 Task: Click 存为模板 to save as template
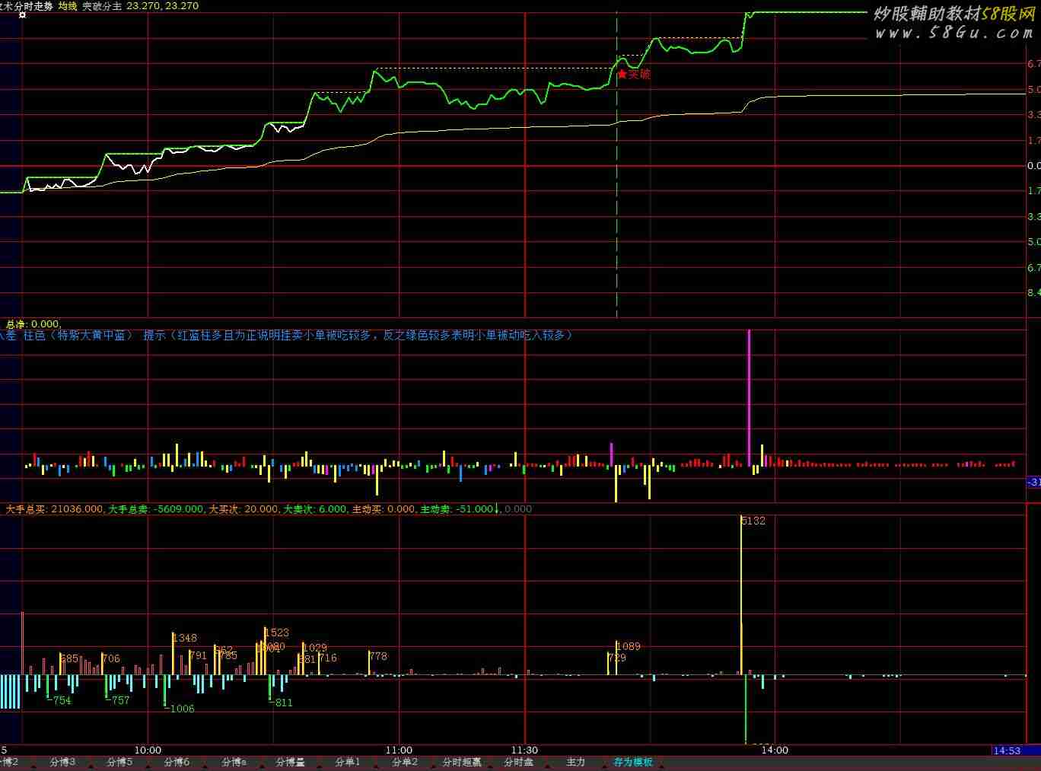tap(633, 762)
